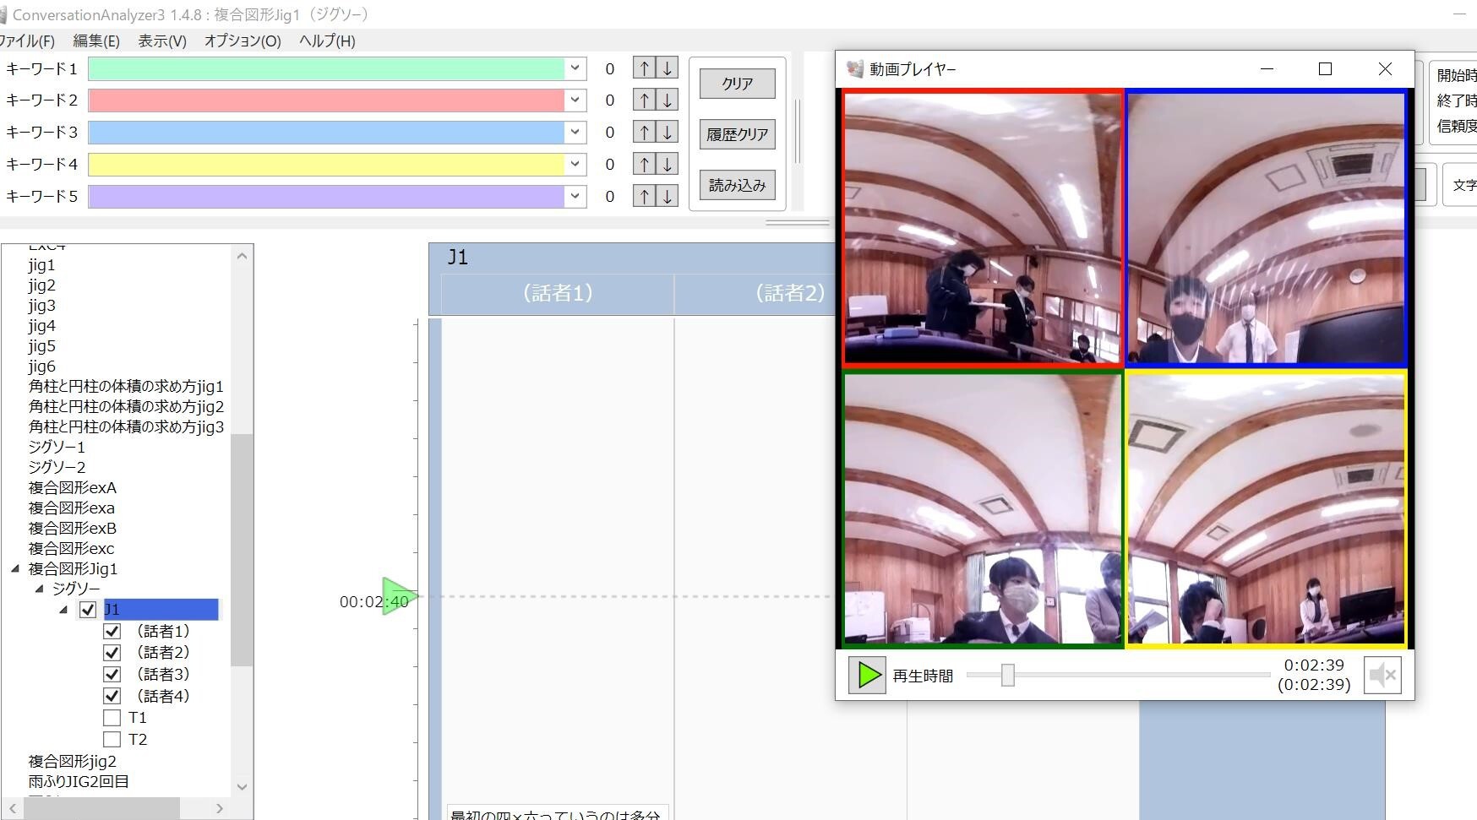Open the ヘルプ(H) menu
This screenshot has width=1477, height=820.
(327, 41)
